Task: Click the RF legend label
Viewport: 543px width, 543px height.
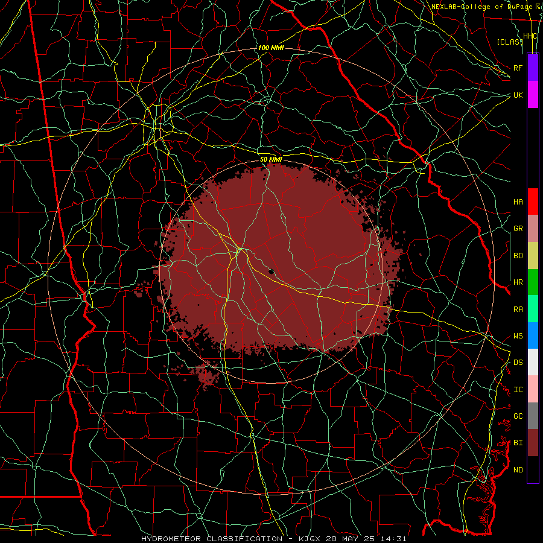Action: pos(518,68)
